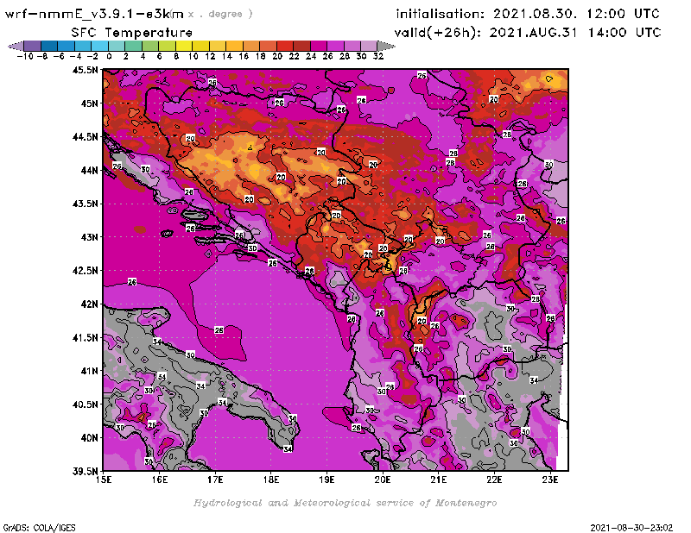691x533 pixels.
Task: Click the 'valid(+26h): 2021.AUG.31 14:00 UTC' line
Action: point(528,33)
